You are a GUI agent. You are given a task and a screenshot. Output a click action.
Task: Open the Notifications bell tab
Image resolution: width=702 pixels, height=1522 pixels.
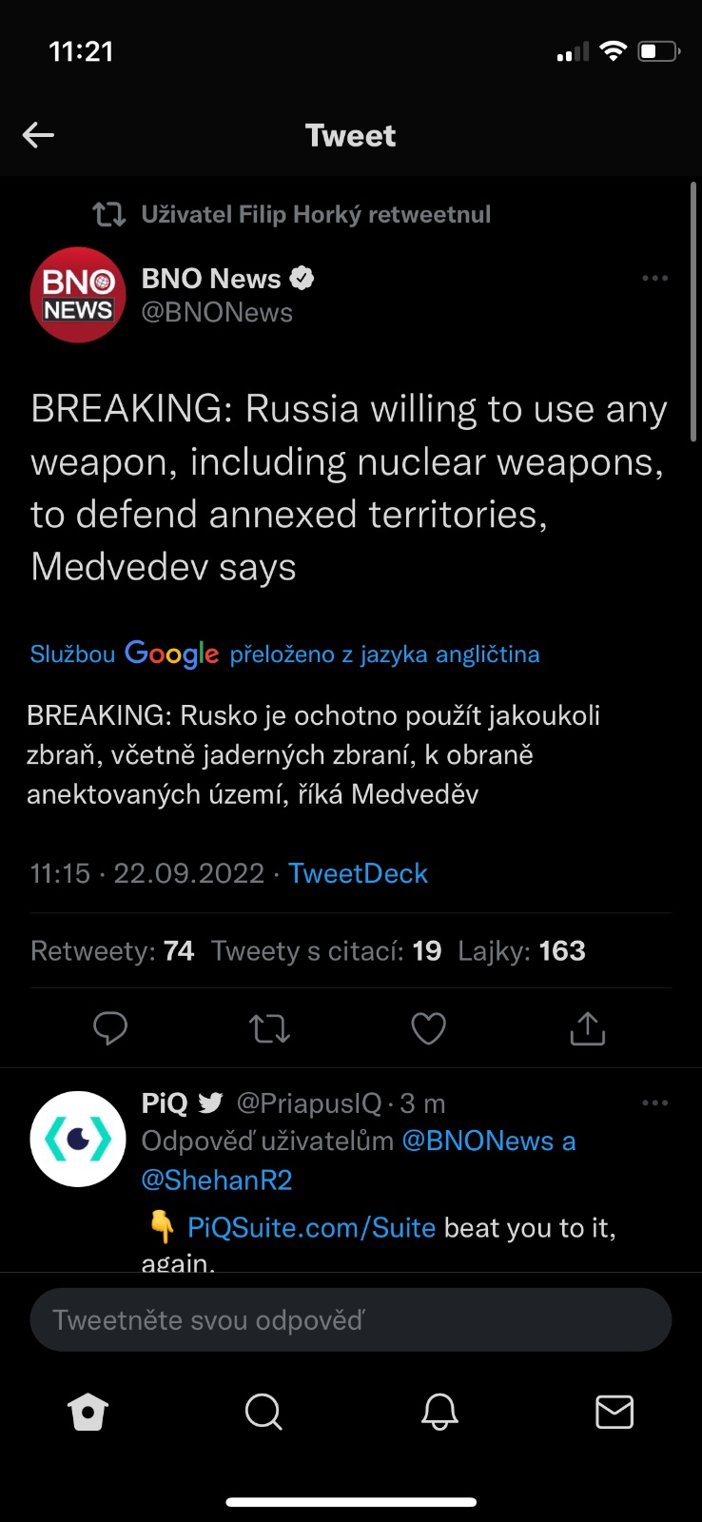pos(439,1413)
